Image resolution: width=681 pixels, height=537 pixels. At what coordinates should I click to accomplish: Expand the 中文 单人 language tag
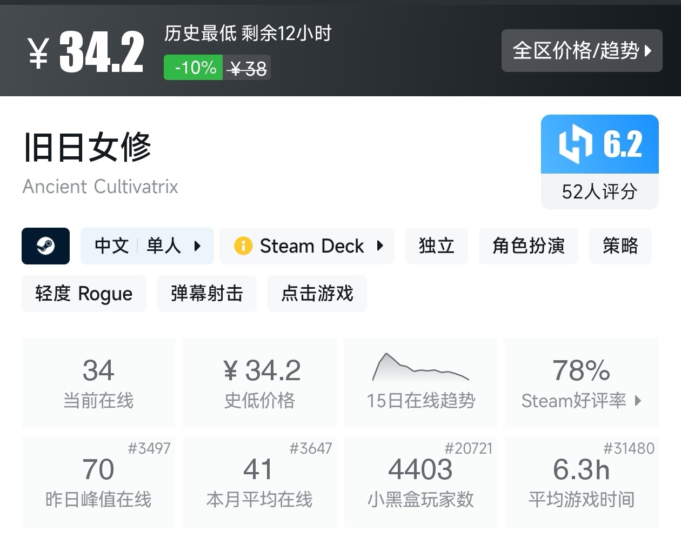pos(147,246)
